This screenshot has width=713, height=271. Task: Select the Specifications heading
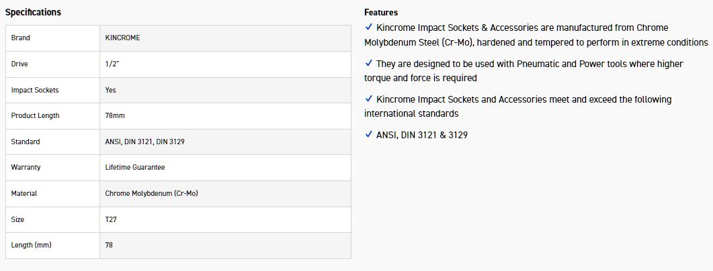33,12
